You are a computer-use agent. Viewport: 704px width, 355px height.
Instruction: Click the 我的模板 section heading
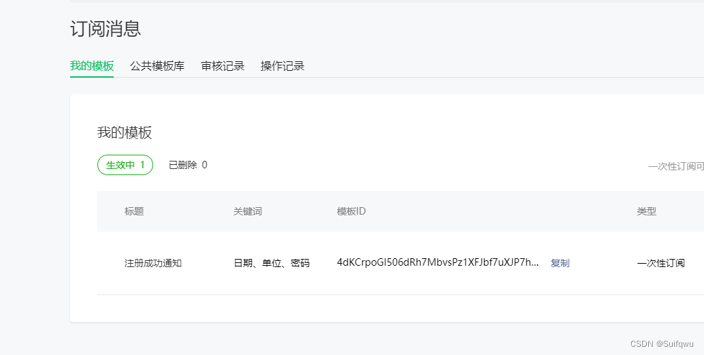coord(125,133)
